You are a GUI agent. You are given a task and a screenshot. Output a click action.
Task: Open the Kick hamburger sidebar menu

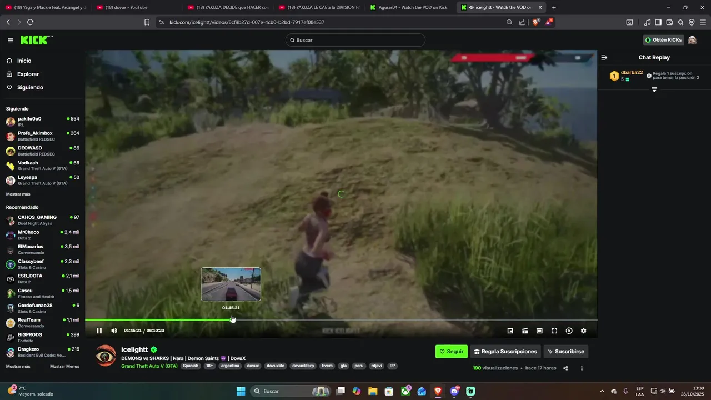[11, 40]
